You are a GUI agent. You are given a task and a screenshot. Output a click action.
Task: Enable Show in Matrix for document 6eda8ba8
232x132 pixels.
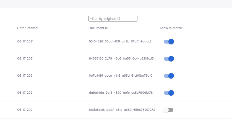(x=168, y=110)
